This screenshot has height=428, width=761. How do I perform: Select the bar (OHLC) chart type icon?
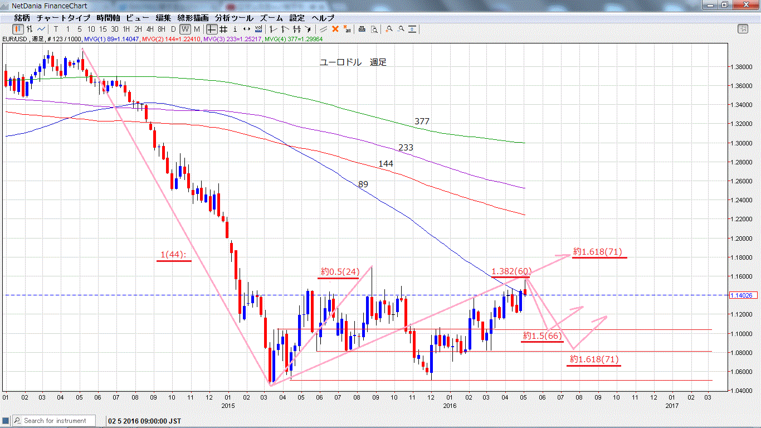(30, 28)
